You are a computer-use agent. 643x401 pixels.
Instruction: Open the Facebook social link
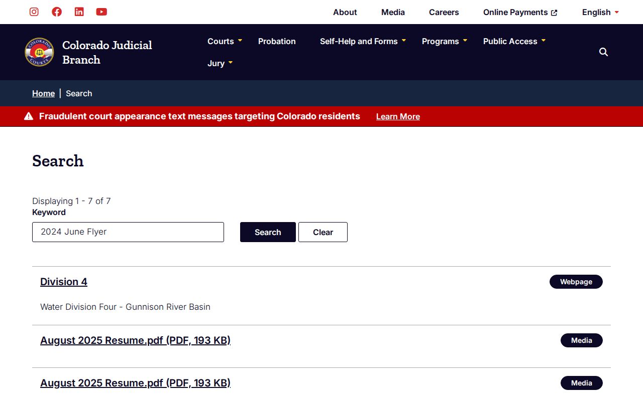(57, 12)
